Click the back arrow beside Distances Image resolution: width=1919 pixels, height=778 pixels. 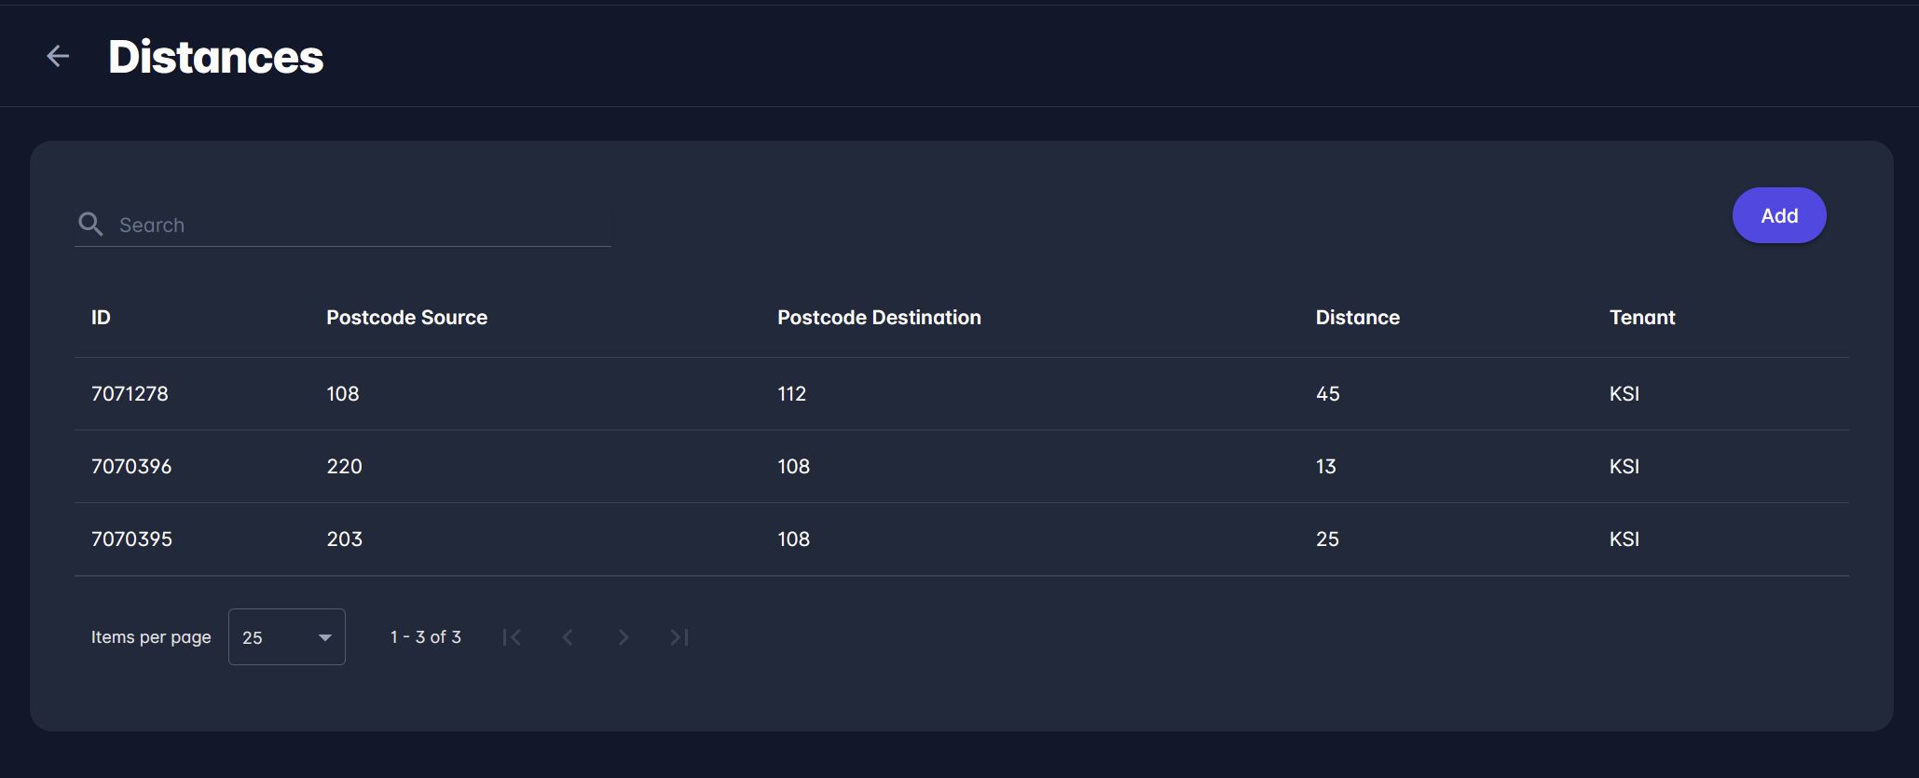[58, 57]
